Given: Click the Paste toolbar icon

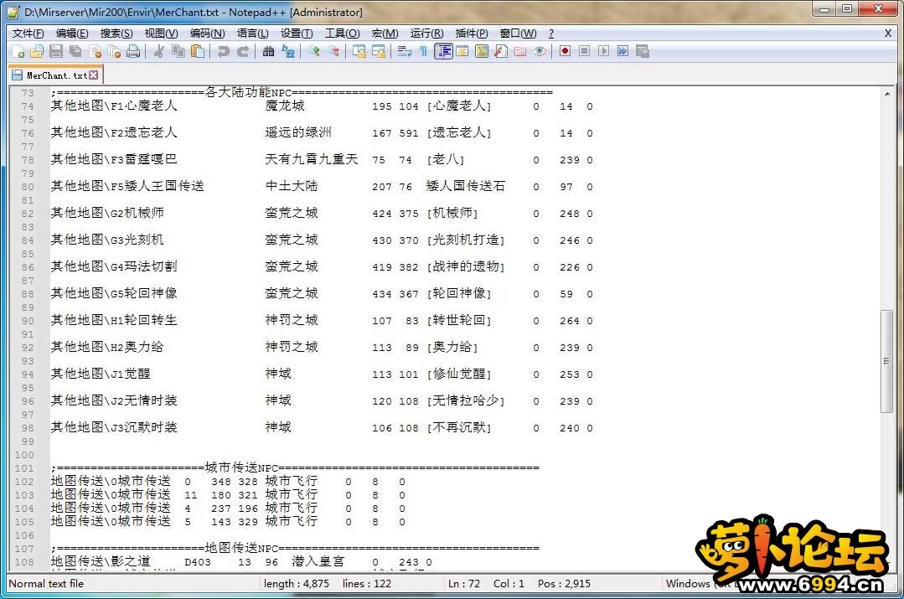Looking at the screenshot, I should [x=198, y=51].
